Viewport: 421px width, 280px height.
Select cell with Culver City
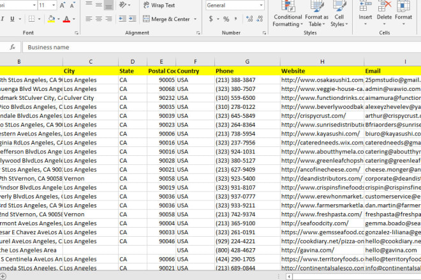click(x=91, y=98)
